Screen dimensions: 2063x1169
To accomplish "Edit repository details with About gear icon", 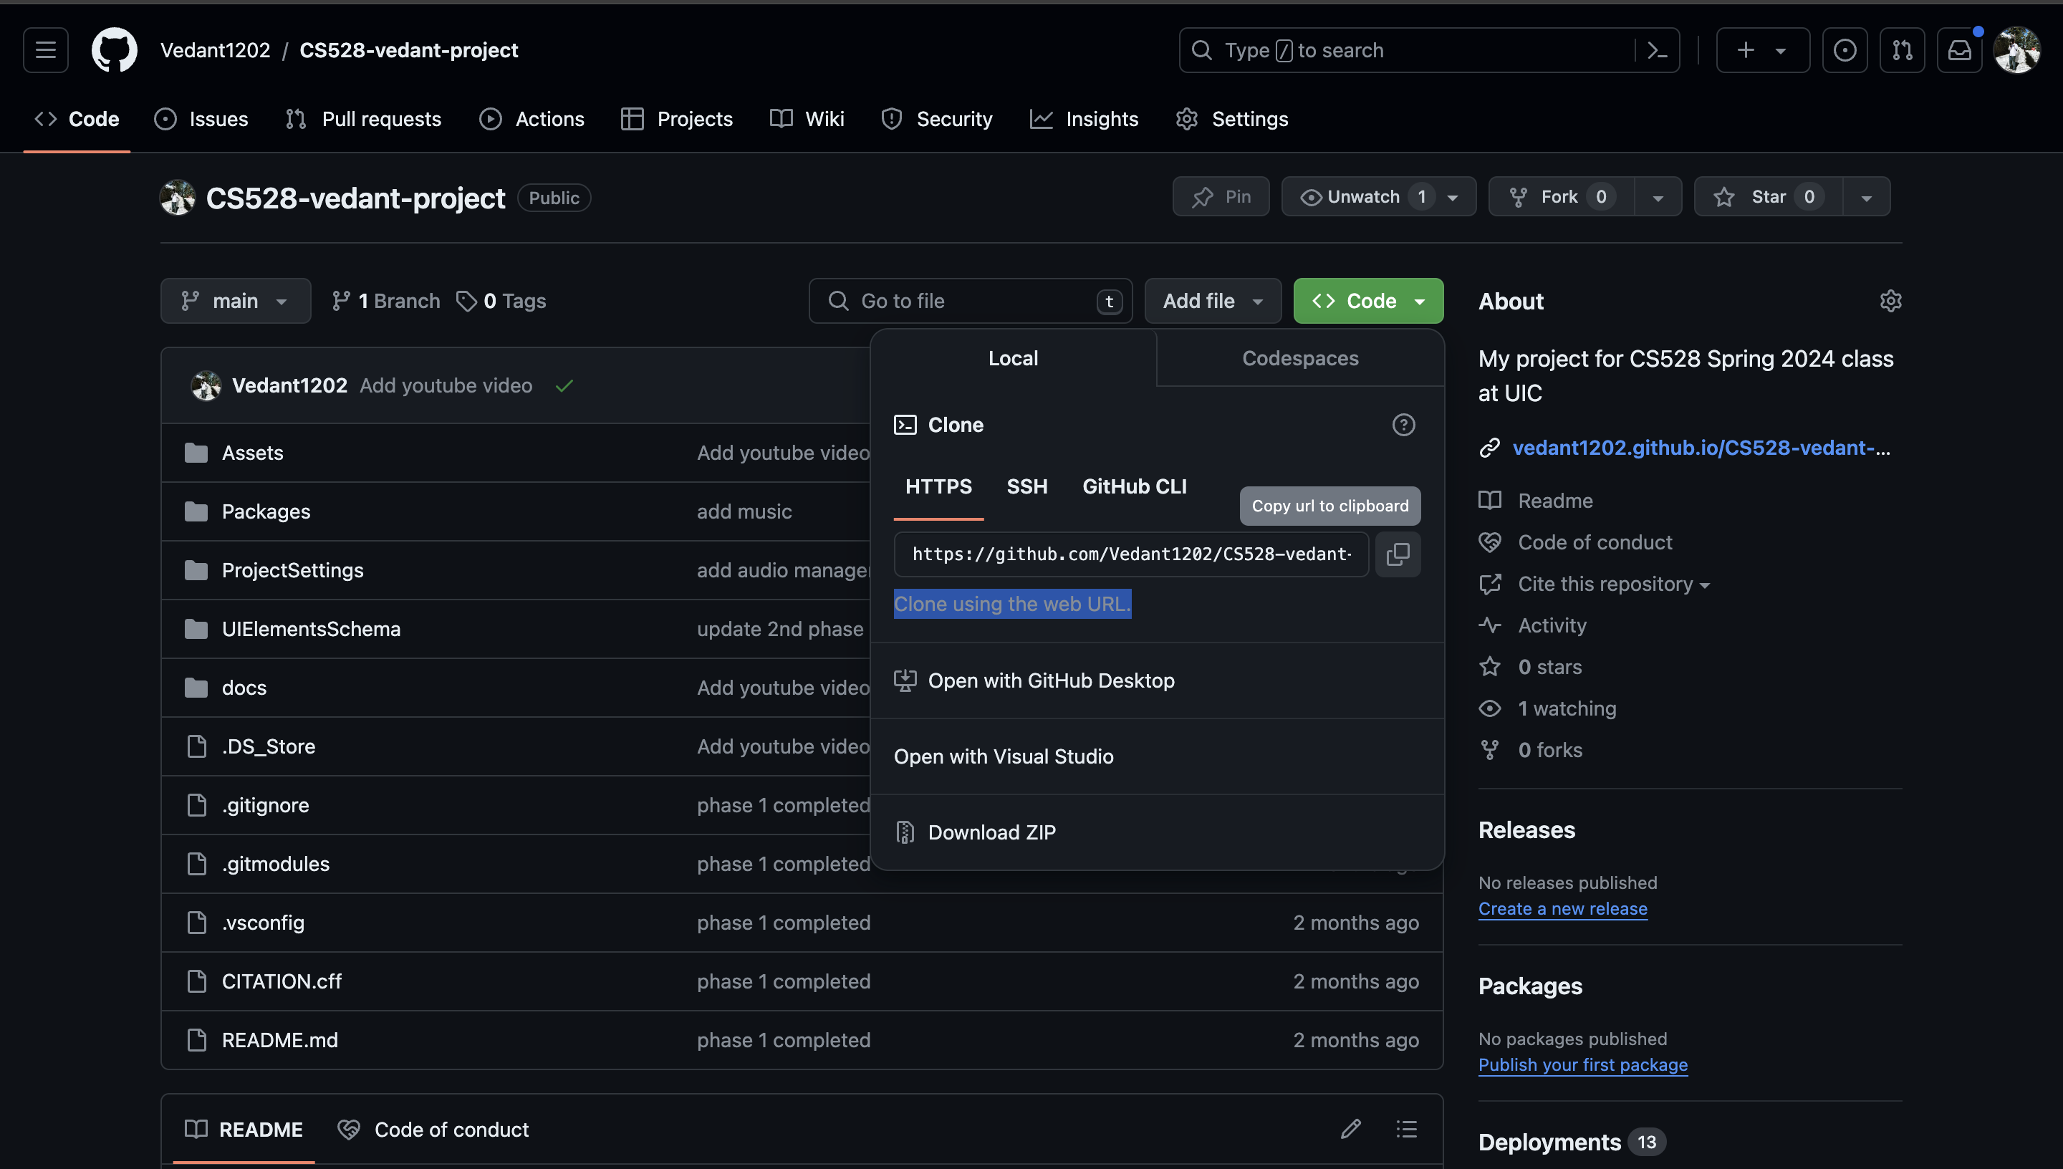I will point(1890,301).
